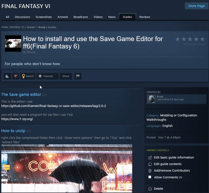Open the Walkthroughs category link
Image resolution: width=209 pixels, height=193 pixels.
click(156, 120)
